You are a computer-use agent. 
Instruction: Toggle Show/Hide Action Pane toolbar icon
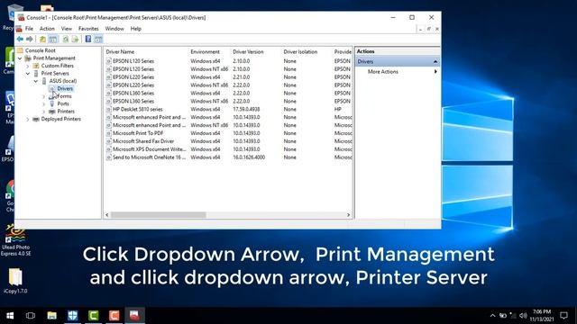click(98, 39)
